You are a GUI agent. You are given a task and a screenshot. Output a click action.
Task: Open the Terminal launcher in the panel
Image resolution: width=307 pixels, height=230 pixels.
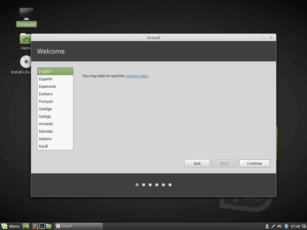(x=42, y=226)
